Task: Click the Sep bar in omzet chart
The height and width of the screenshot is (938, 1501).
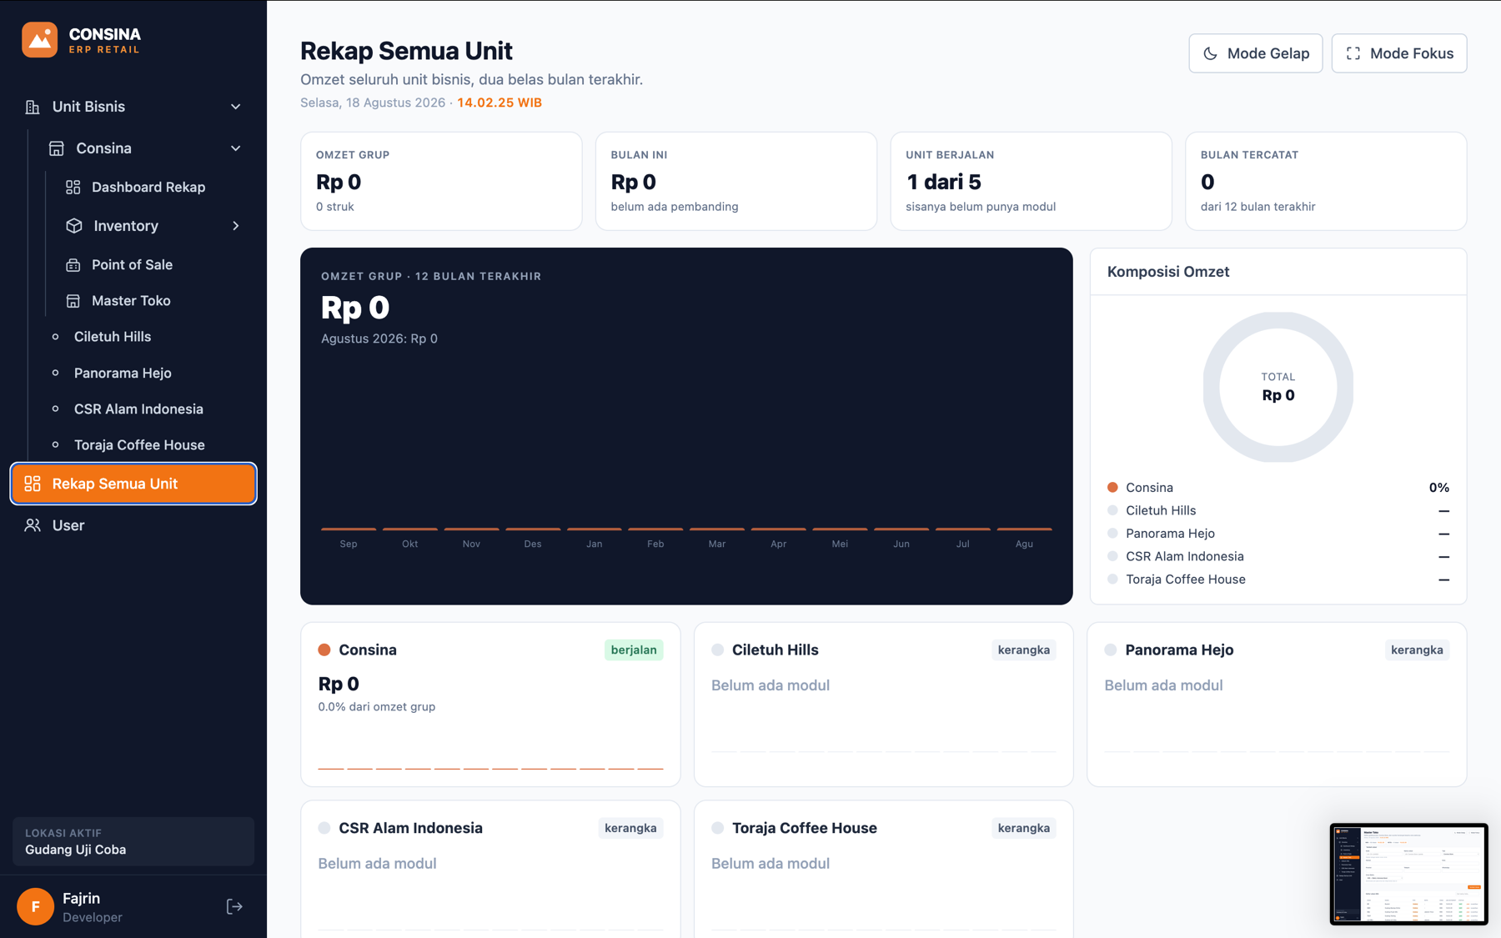Action: (x=349, y=529)
